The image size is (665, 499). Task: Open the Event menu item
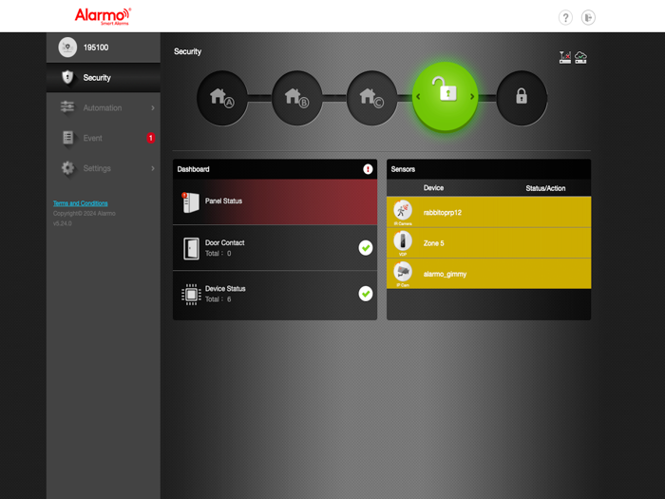pos(103,138)
